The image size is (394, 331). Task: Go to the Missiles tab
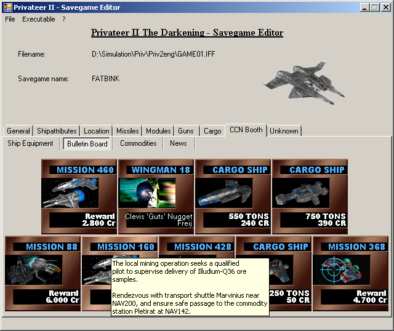coord(127,131)
